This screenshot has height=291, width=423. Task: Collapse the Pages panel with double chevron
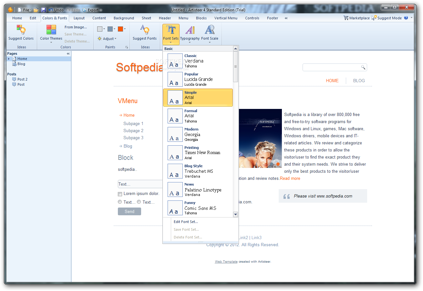[68, 53]
